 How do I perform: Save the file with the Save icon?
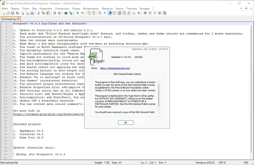click(x=13, y=13)
